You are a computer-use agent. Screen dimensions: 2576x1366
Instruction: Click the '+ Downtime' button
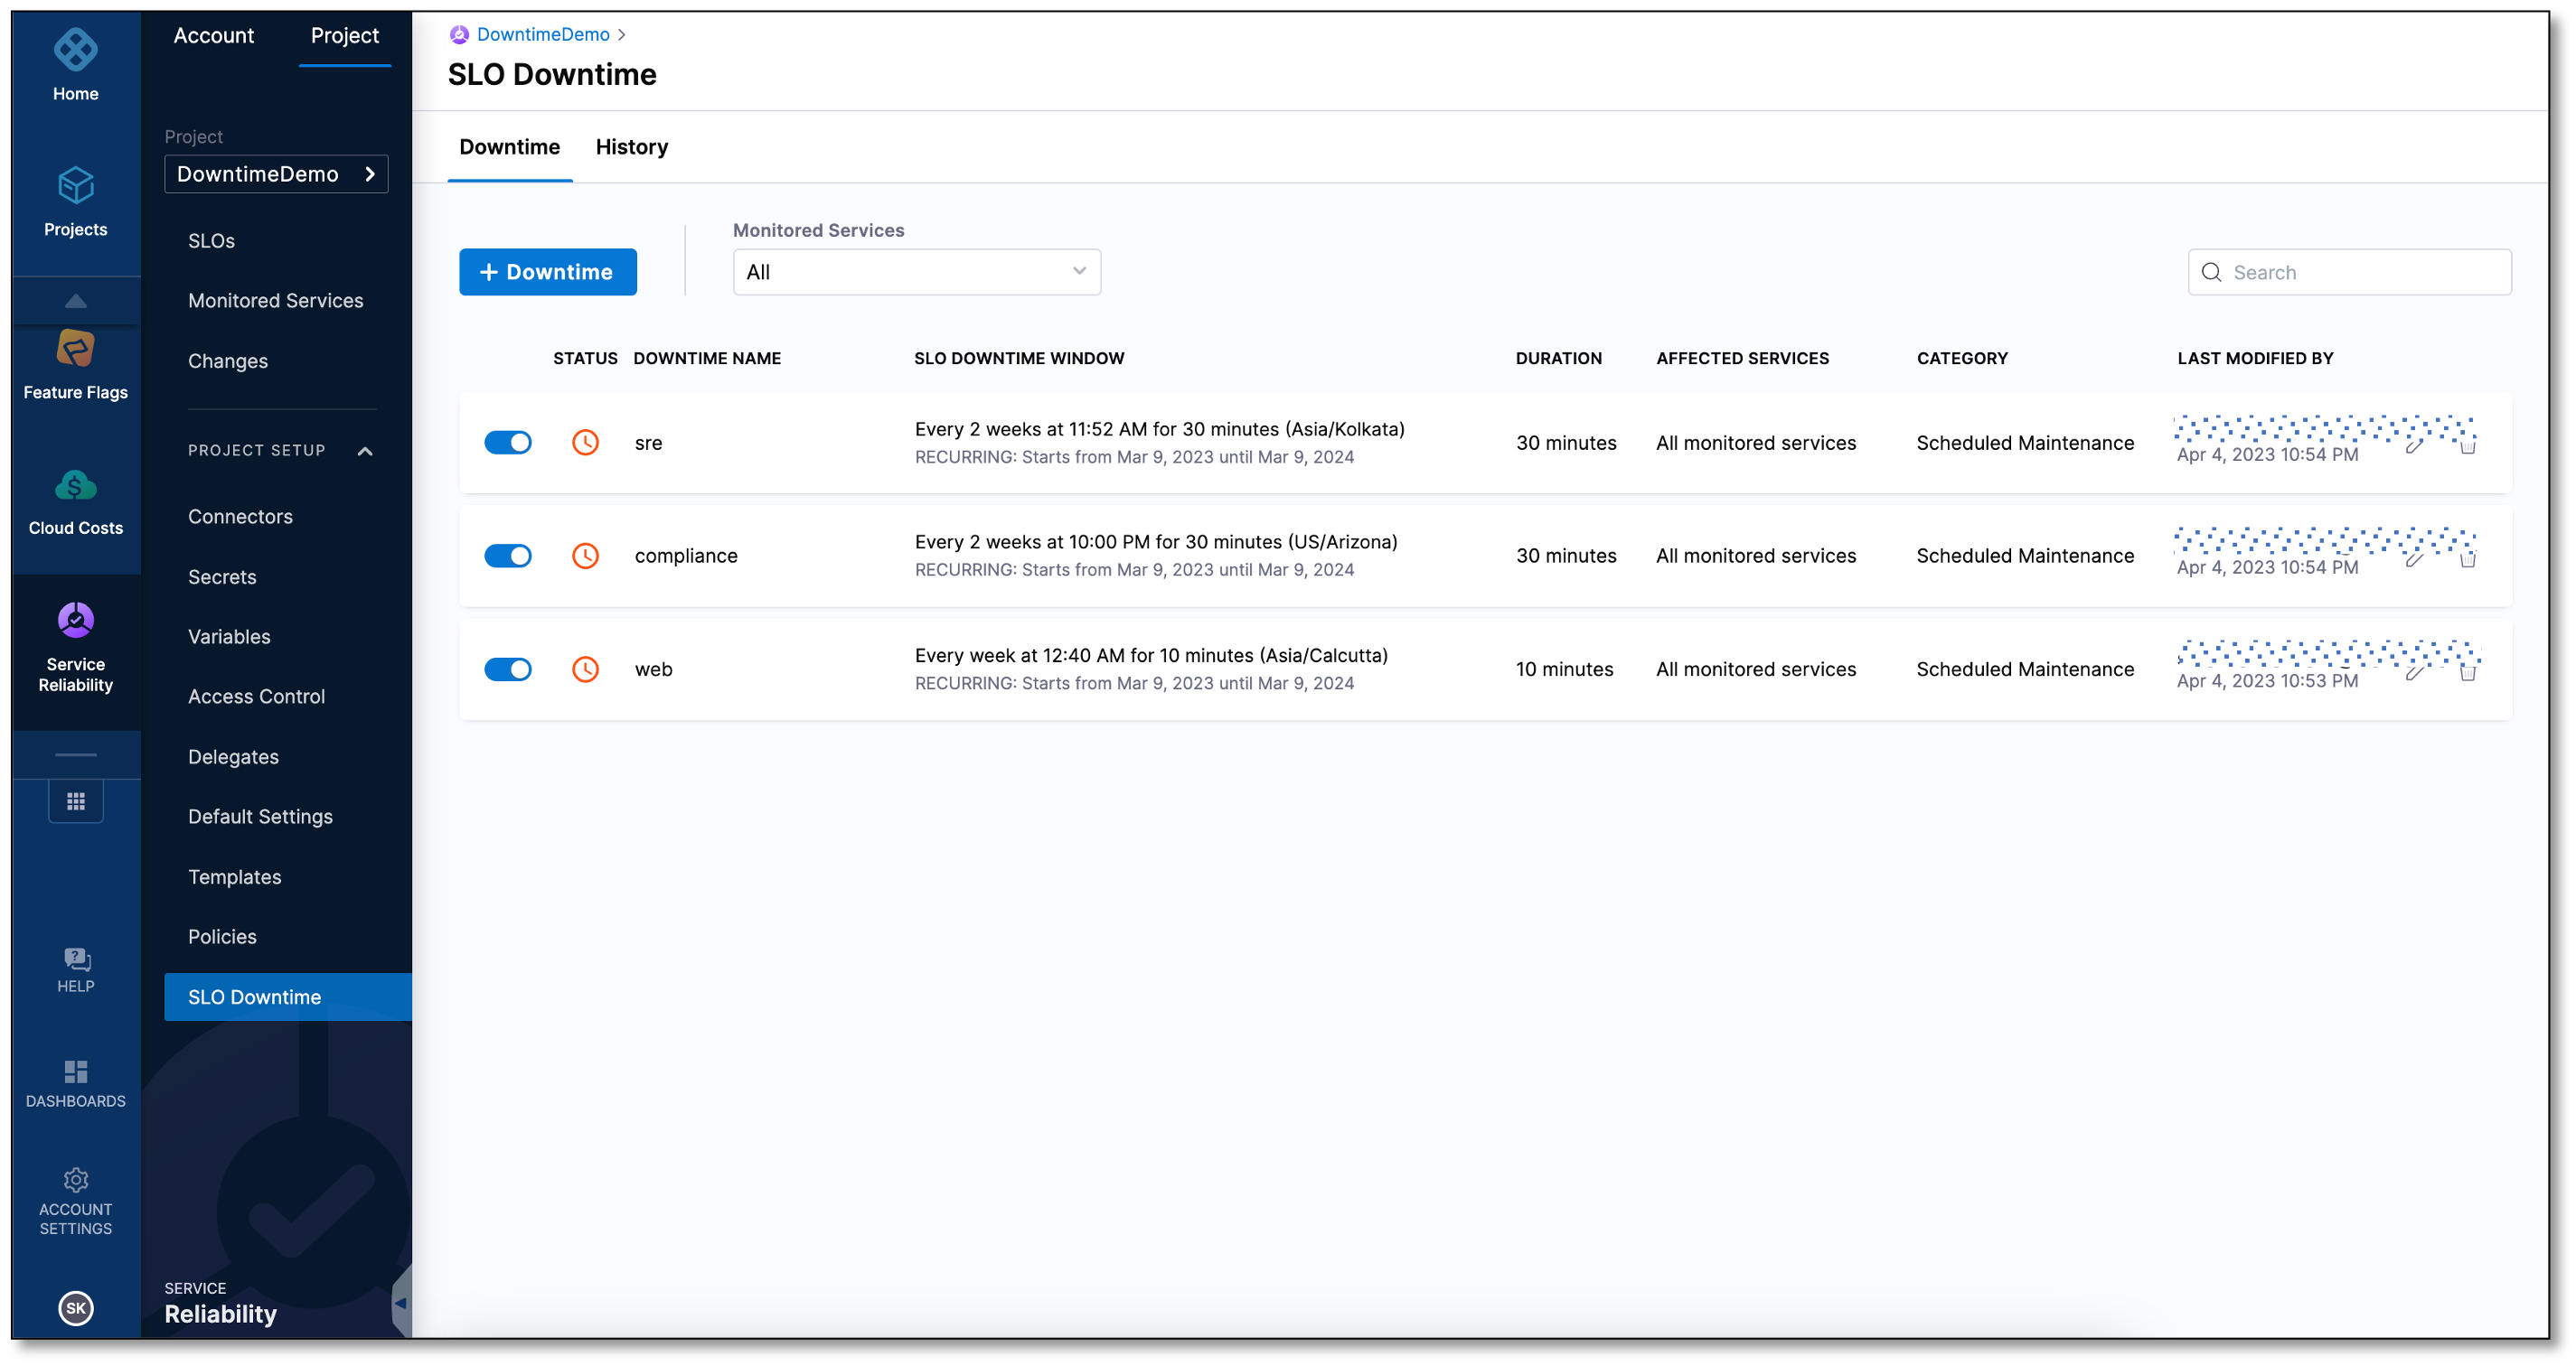(x=547, y=271)
